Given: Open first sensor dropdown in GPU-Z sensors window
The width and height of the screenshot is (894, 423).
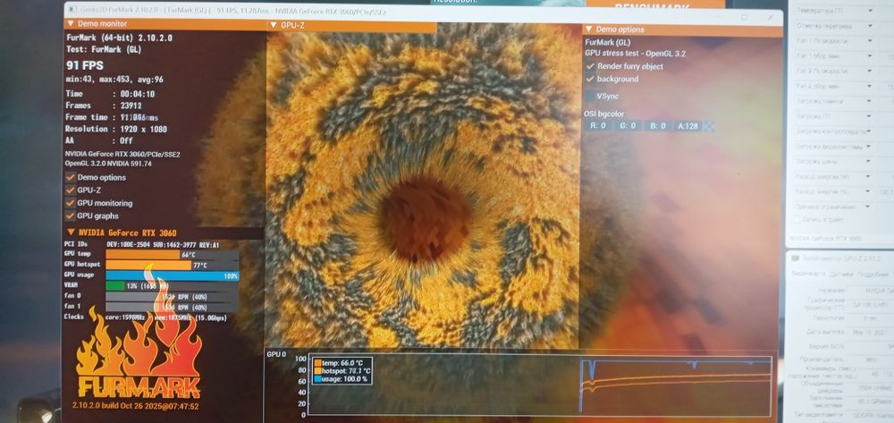Looking at the screenshot, I should tap(870, 11).
